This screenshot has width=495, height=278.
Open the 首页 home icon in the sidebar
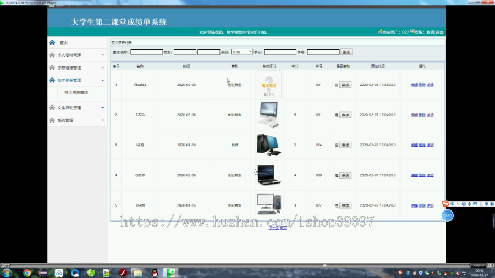[x=52, y=42]
